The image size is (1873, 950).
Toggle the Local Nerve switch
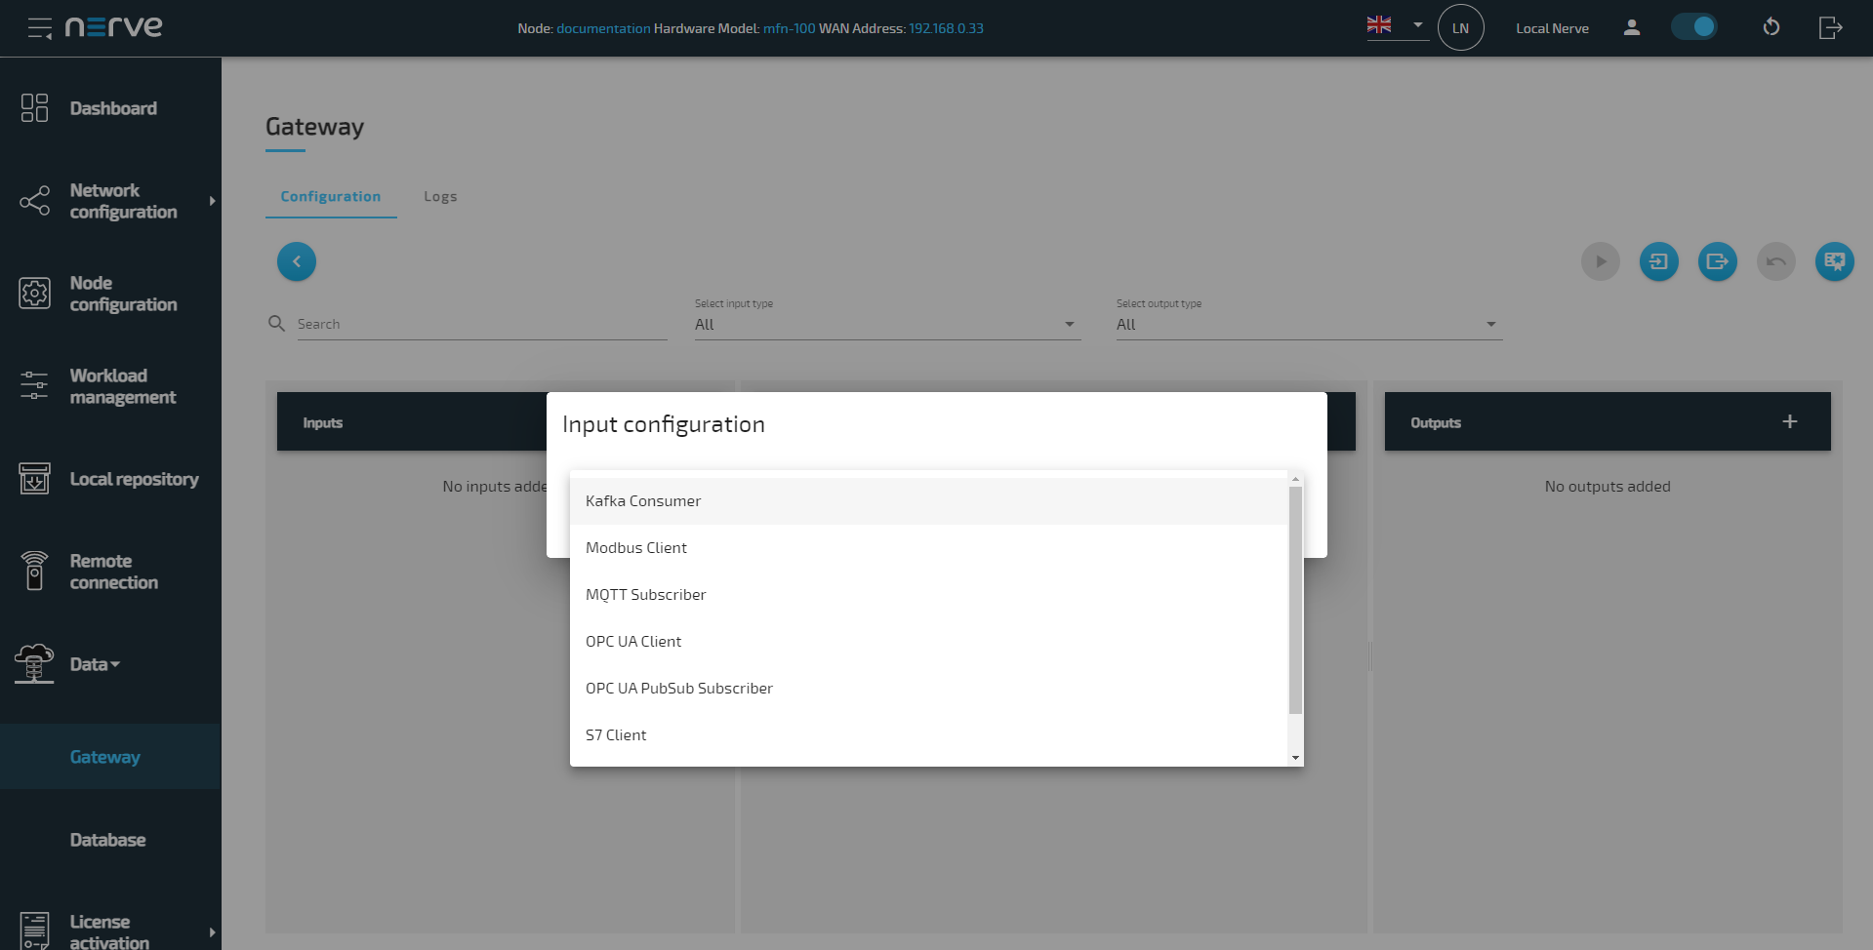(1693, 27)
